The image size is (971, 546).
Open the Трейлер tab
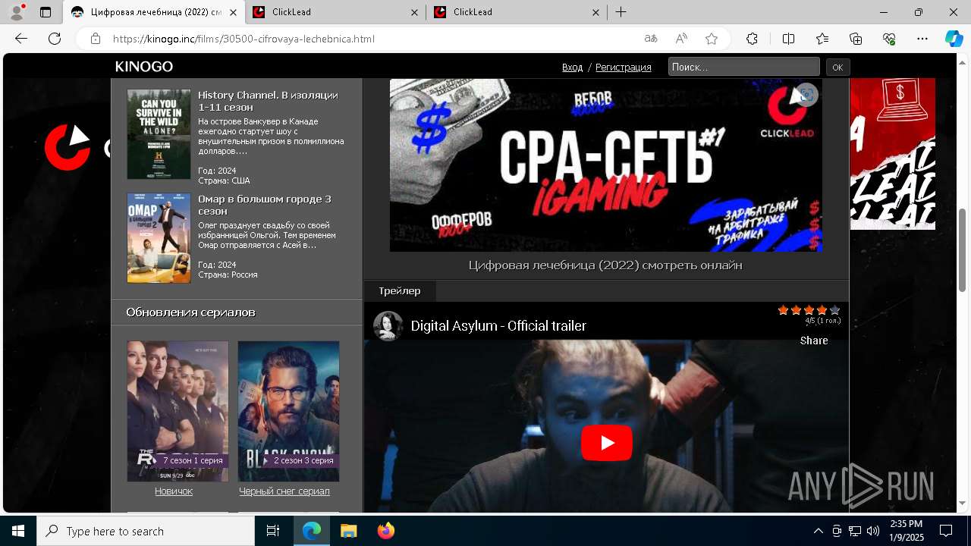[x=400, y=290]
